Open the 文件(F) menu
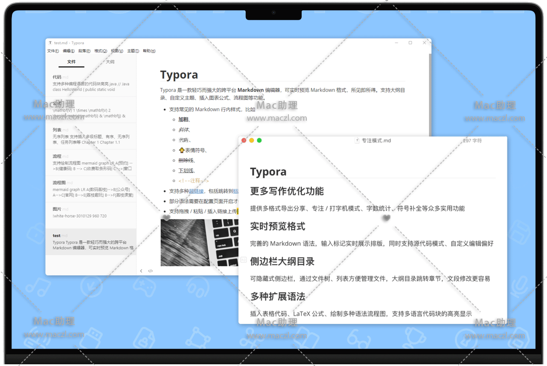 [53, 51]
